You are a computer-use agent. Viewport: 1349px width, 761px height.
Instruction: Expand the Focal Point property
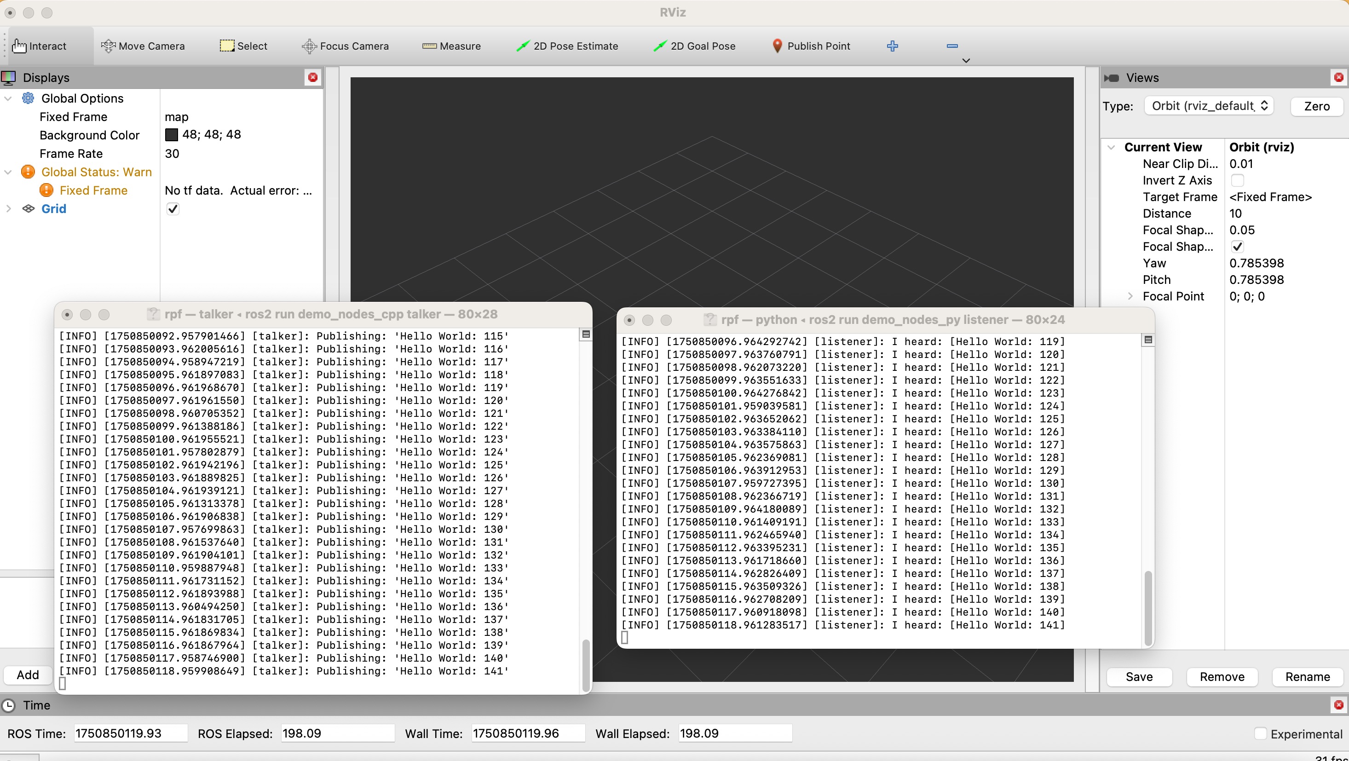click(x=1130, y=296)
